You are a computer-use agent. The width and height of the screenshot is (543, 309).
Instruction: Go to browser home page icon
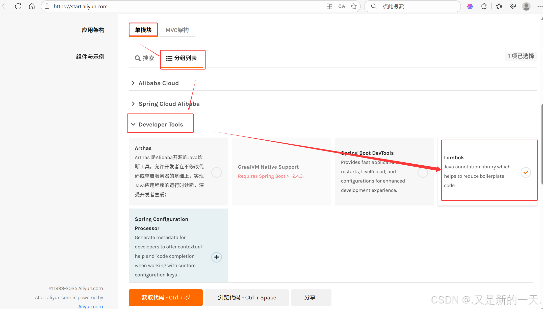pos(32,6)
